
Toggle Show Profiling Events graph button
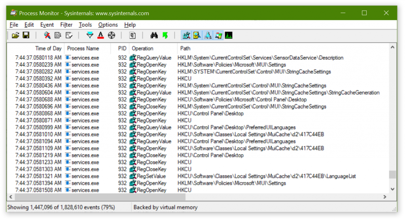click(x=229, y=35)
